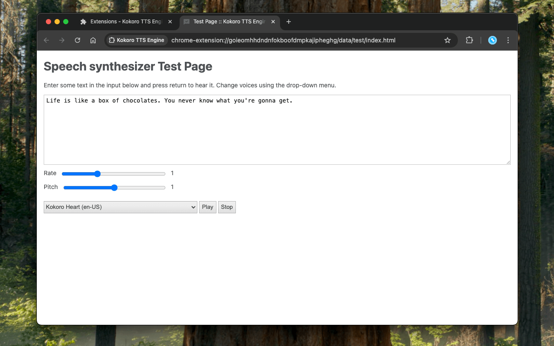Click the yellow minimize window button
Viewport: 554px width, 346px height.
[x=57, y=22]
